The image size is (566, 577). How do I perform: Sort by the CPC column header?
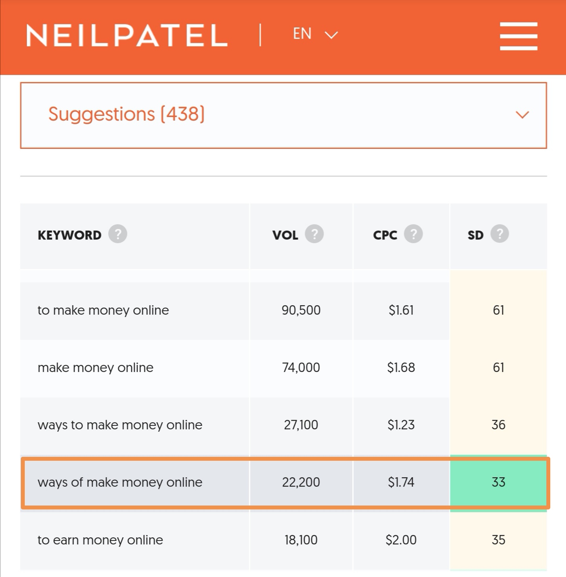[385, 235]
